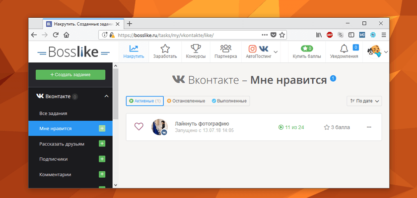The width and height of the screenshot is (417, 198).
Task: Switch to the Выполненные tab
Action: point(229,101)
